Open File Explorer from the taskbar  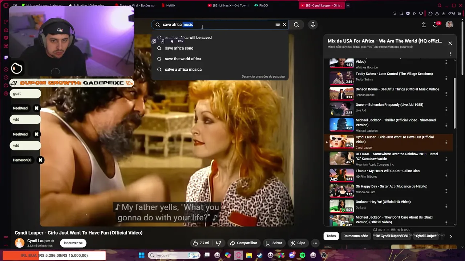[249, 255]
